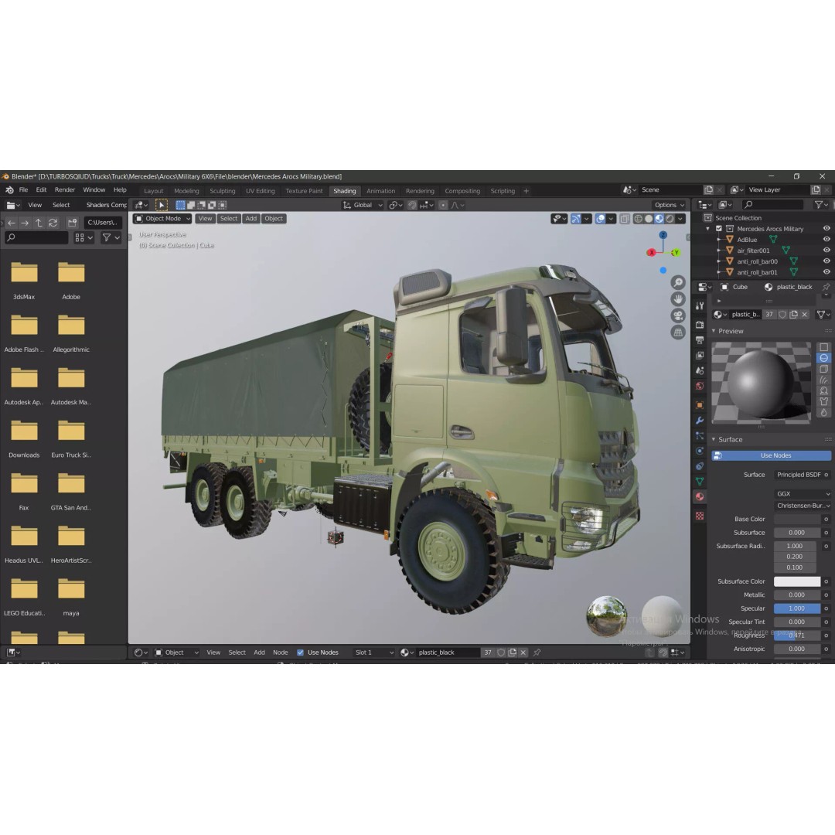Toggle Mercedes Arocs Military collection checkbox
The height and width of the screenshot is (835, 835).
[719, 228]
